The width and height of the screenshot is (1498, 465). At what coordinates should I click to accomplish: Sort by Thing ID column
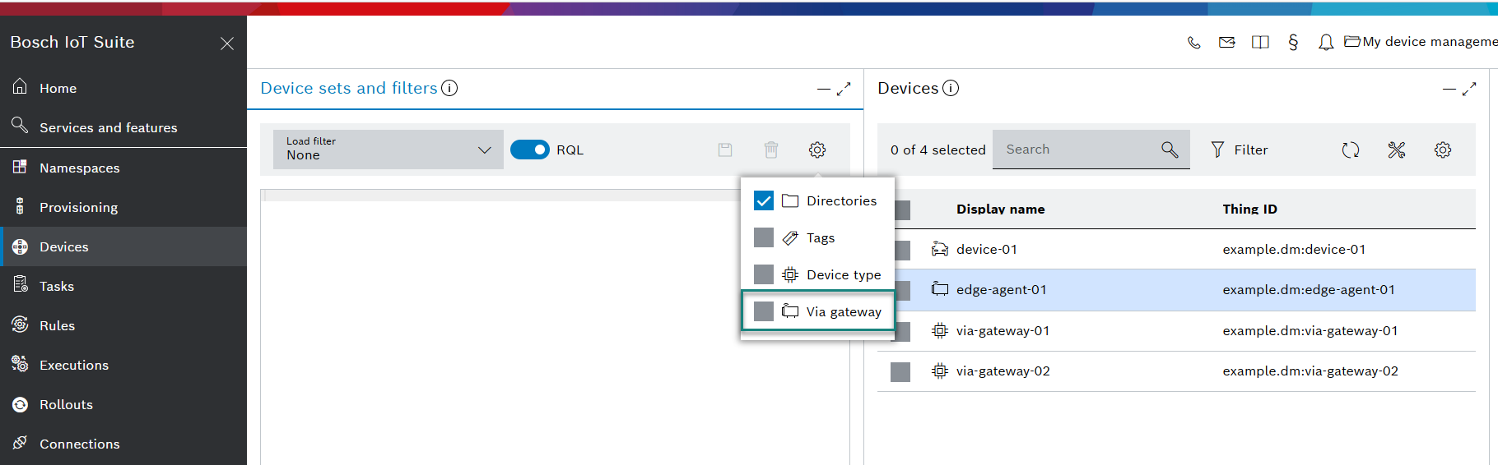coord(1249,209)
